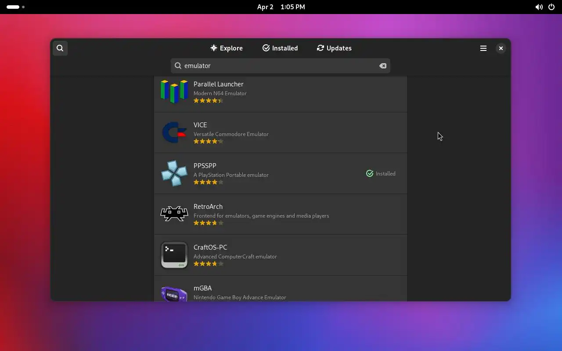Open the RetroArch app icon
562x351 pixels.
174,214
